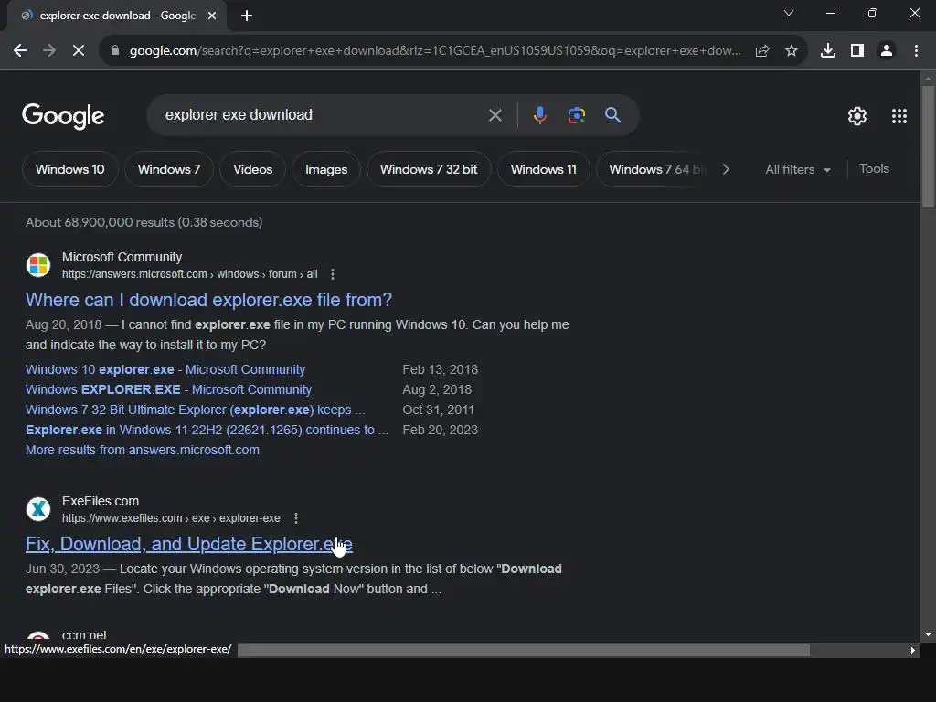936x702 pixels.
Task: Start a voice search with microphone
Action: (539, 114)
